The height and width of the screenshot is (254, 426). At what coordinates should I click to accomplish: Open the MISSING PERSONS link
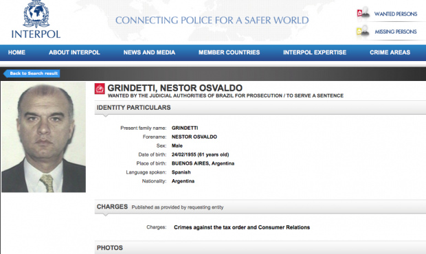[396, 32]
